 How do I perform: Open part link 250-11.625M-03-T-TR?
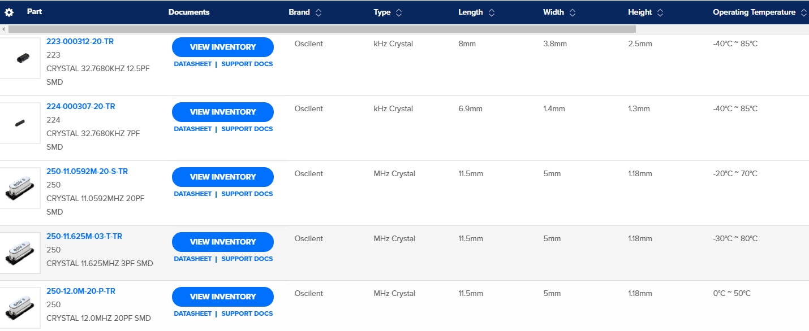click(84, 236)
